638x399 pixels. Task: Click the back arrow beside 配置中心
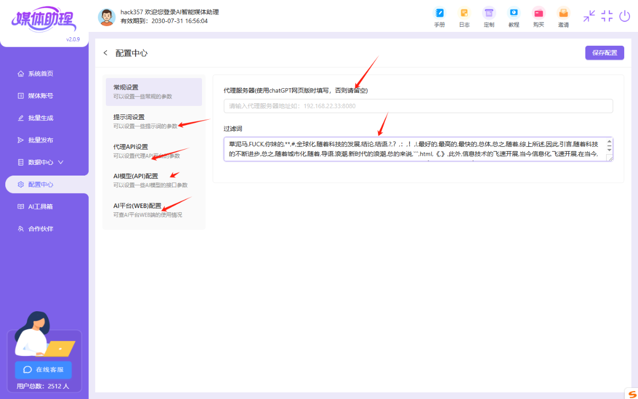pyautogui.click(x=105, y=53)
